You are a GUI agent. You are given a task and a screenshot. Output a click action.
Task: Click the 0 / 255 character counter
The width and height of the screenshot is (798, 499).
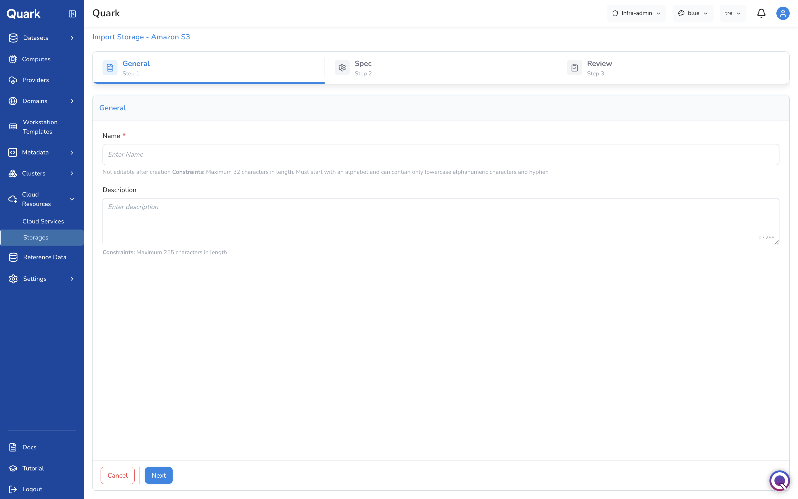coord(766,238)
